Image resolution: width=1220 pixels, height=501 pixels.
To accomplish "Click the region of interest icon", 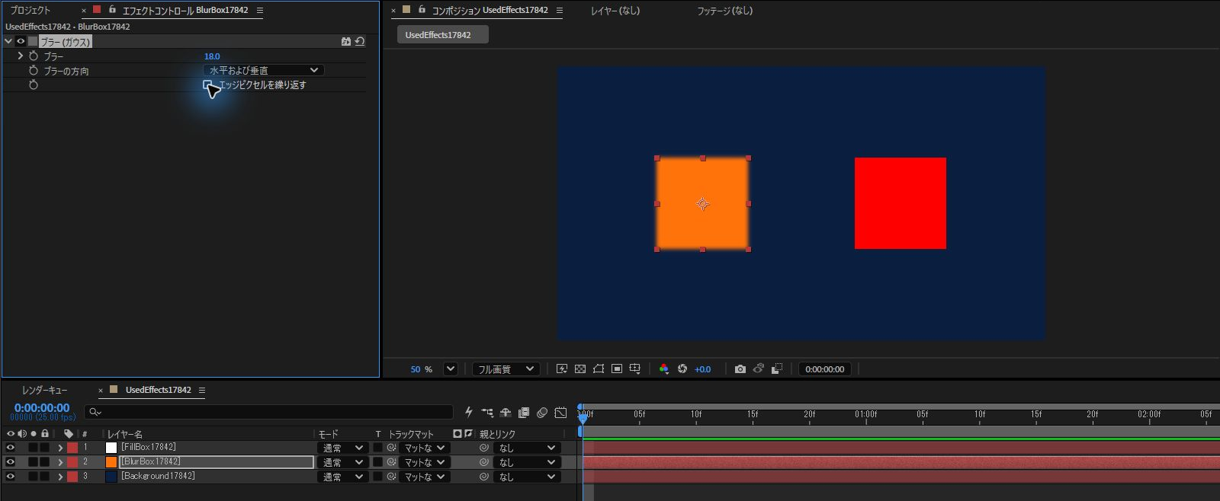I will (617, 369).
